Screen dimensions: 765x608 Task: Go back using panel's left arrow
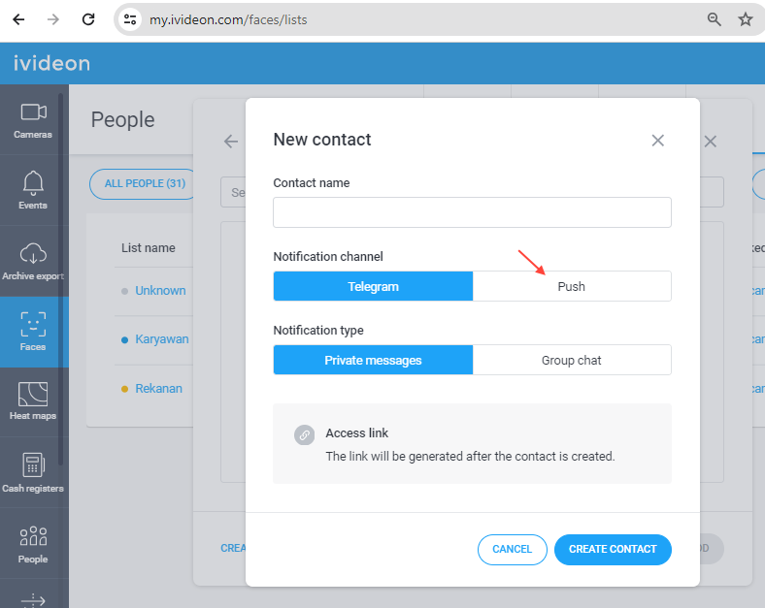point(231,142)
